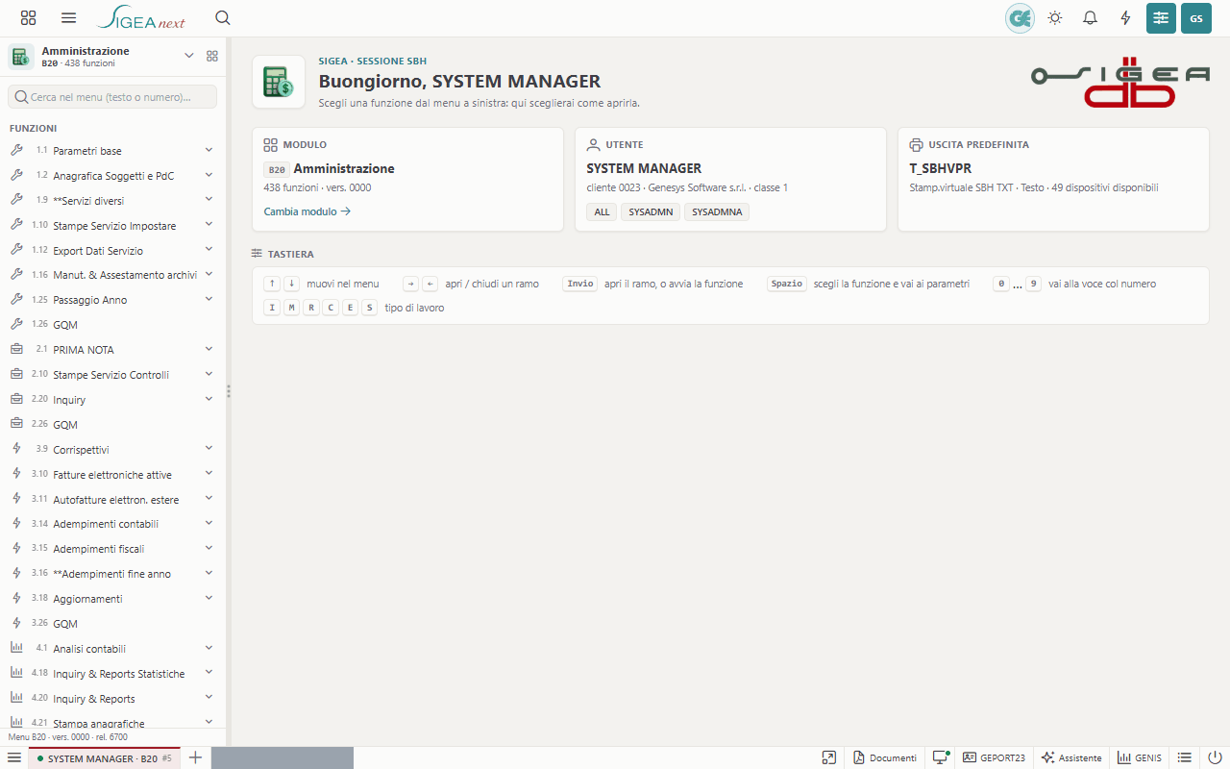Open the notifications bell

point(1090,18)
